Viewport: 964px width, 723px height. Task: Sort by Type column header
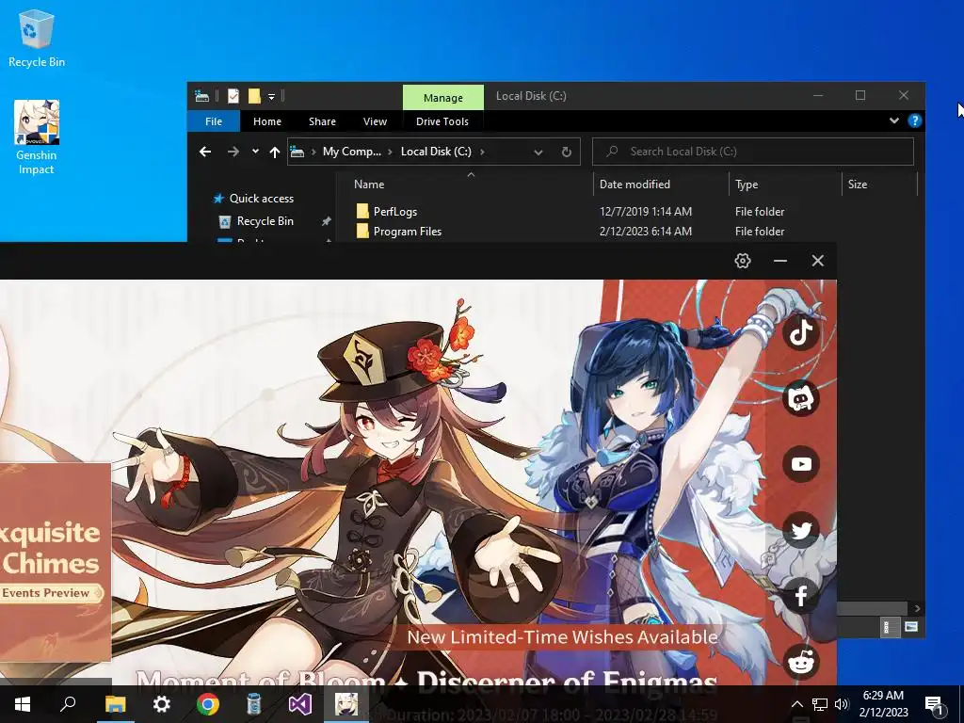tap(786, 185)
